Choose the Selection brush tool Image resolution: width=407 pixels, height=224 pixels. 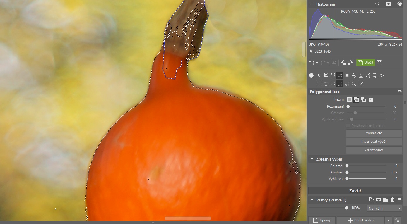click(361, 84)
